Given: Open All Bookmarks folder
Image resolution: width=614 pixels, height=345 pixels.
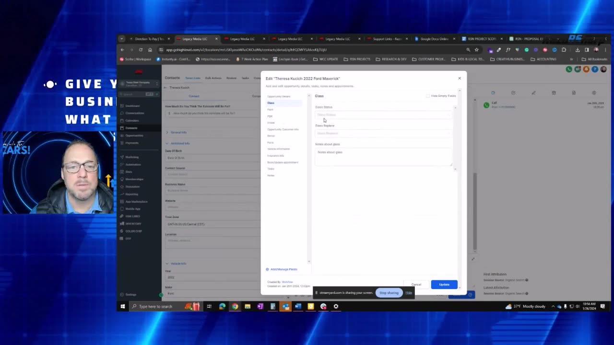Looking at the screenshot, I should coord(595,59).
